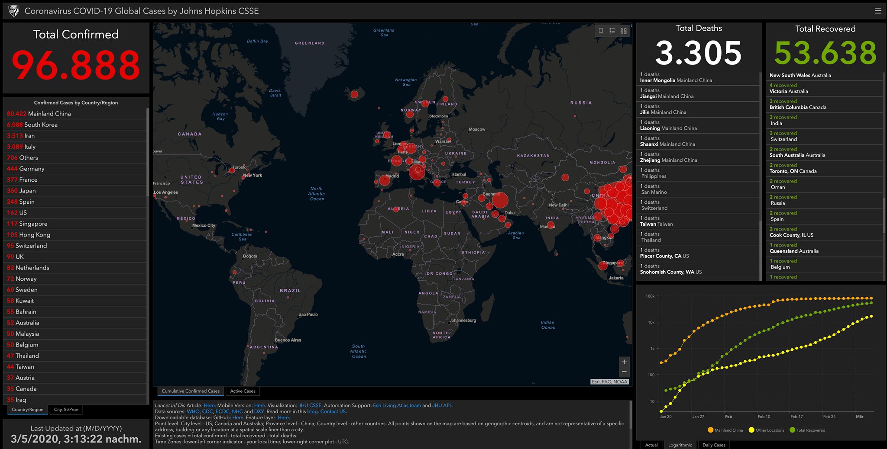Open the Feature layer Here link

pyautogui.click(x=283, y=418)
